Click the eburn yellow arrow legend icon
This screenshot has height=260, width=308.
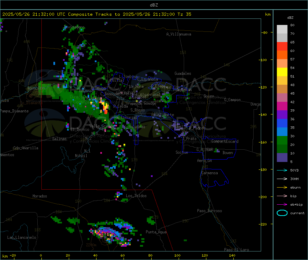282,188
